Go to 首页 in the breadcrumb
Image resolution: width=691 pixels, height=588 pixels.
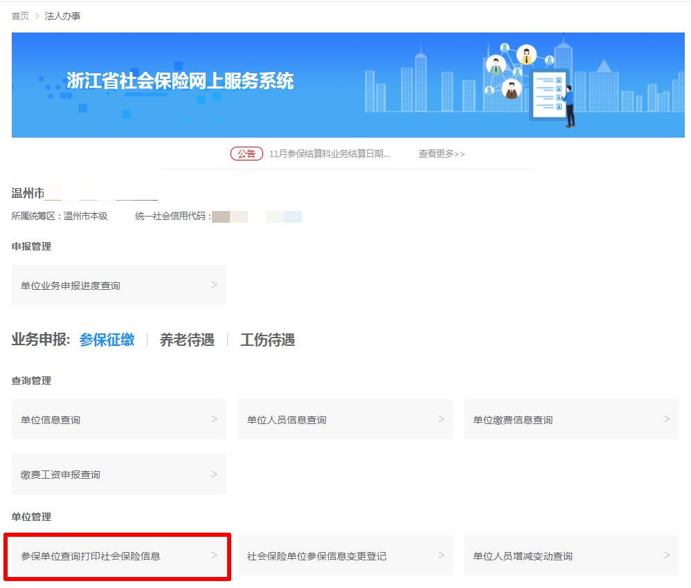coord(20,15)
